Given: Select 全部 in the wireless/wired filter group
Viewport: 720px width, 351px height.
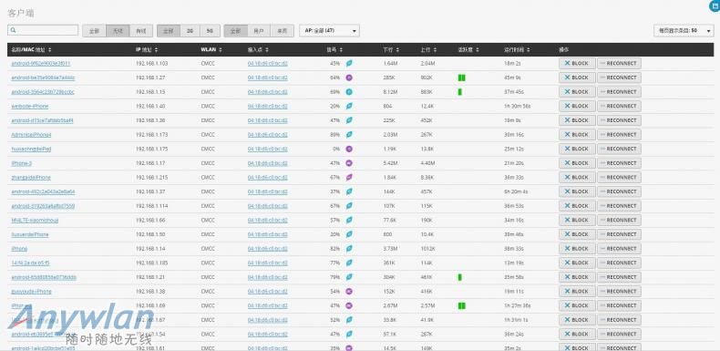Looking at the screenshot, I should [94, 31].
